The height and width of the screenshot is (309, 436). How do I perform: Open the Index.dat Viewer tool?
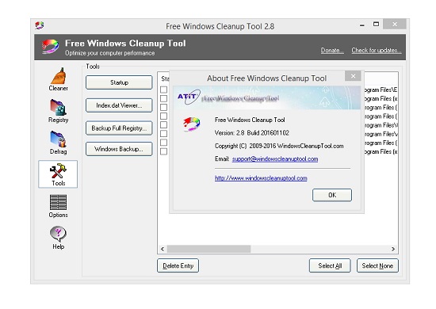pyautogui.click(x=119, y=105)
